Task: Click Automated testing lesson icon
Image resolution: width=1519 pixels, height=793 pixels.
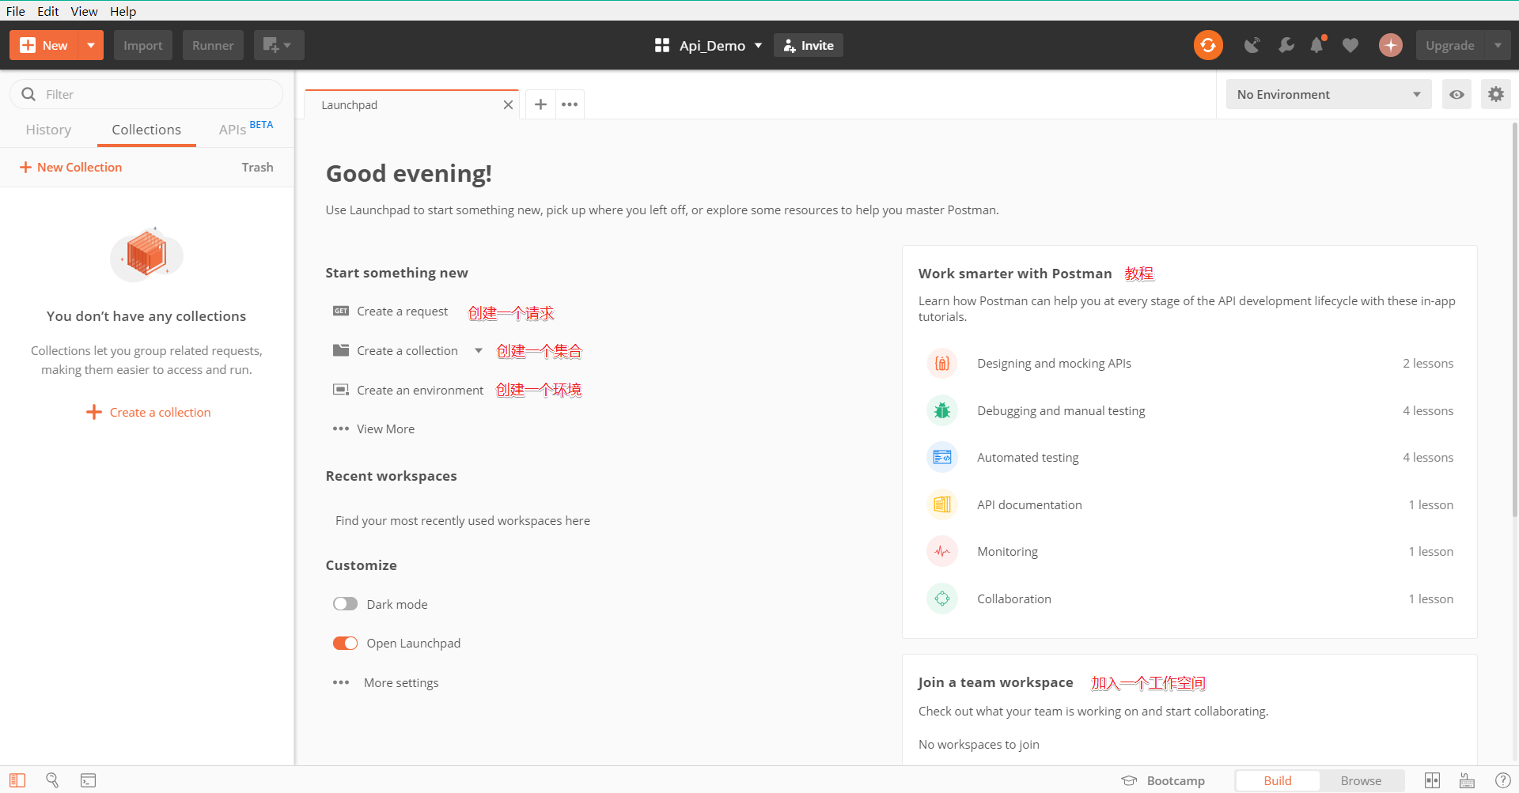Action: 941,457
